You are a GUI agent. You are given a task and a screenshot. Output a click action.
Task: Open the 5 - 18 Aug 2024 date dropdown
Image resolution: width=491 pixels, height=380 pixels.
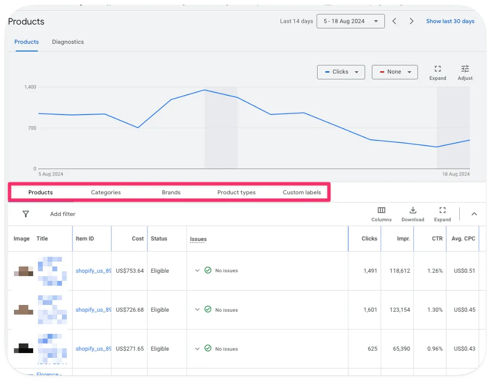(350, 21)
